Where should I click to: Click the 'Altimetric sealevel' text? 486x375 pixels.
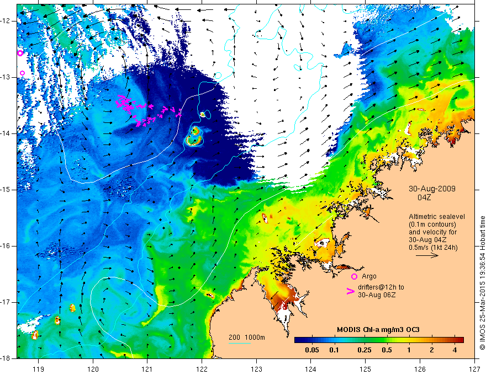(x=437, y=217)
